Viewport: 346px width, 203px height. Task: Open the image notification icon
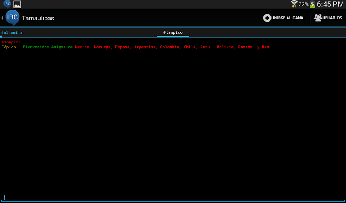[x=17, y=4]
